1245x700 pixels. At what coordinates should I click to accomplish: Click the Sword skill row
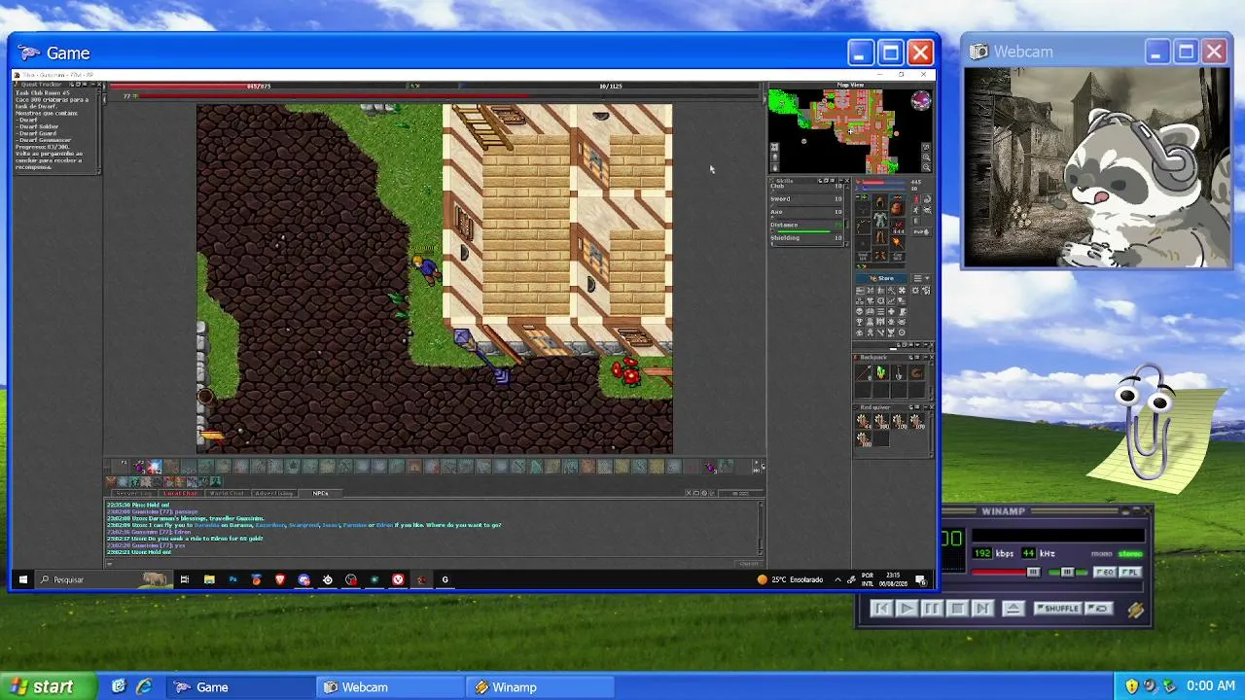tap(807, 199)
